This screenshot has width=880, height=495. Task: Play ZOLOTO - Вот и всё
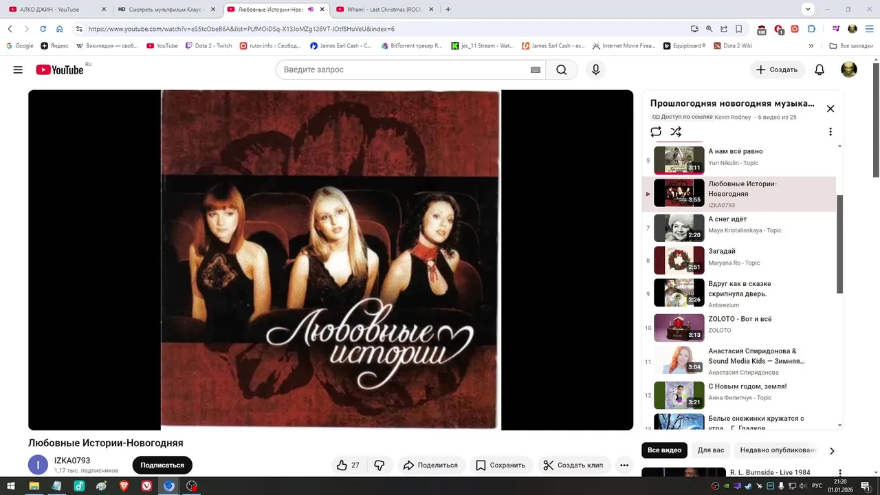point(739,327)
